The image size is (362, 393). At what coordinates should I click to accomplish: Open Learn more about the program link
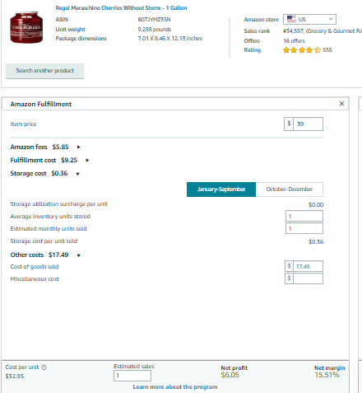click(175, 386)
